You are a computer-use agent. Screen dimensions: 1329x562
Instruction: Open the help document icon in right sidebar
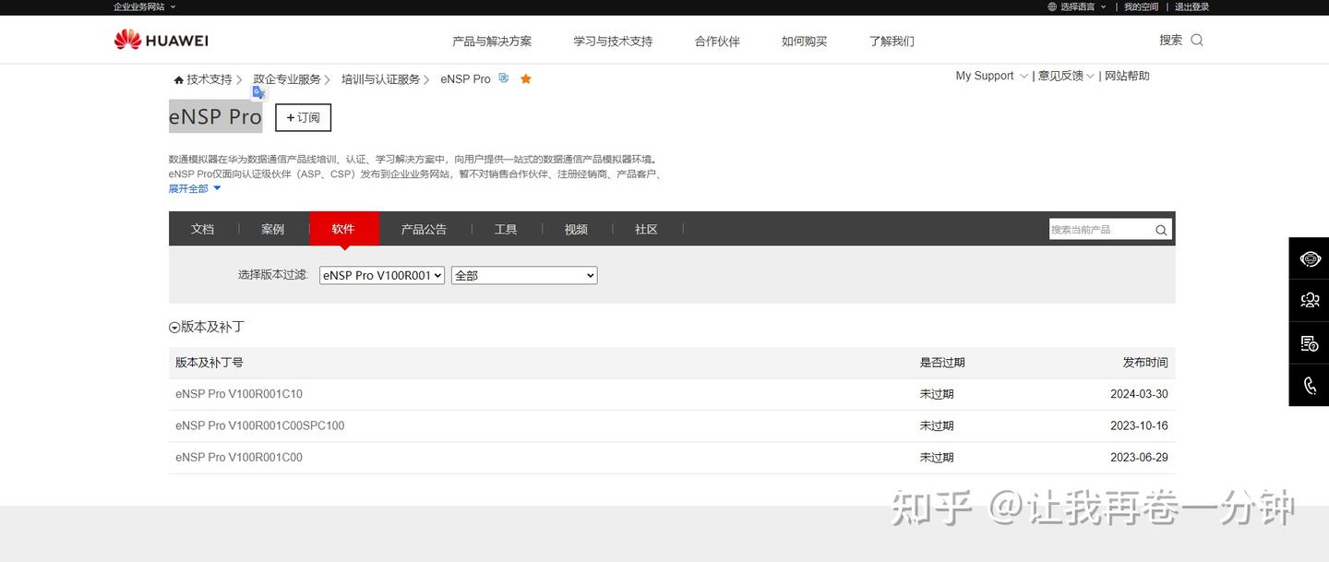[1309, 342]
